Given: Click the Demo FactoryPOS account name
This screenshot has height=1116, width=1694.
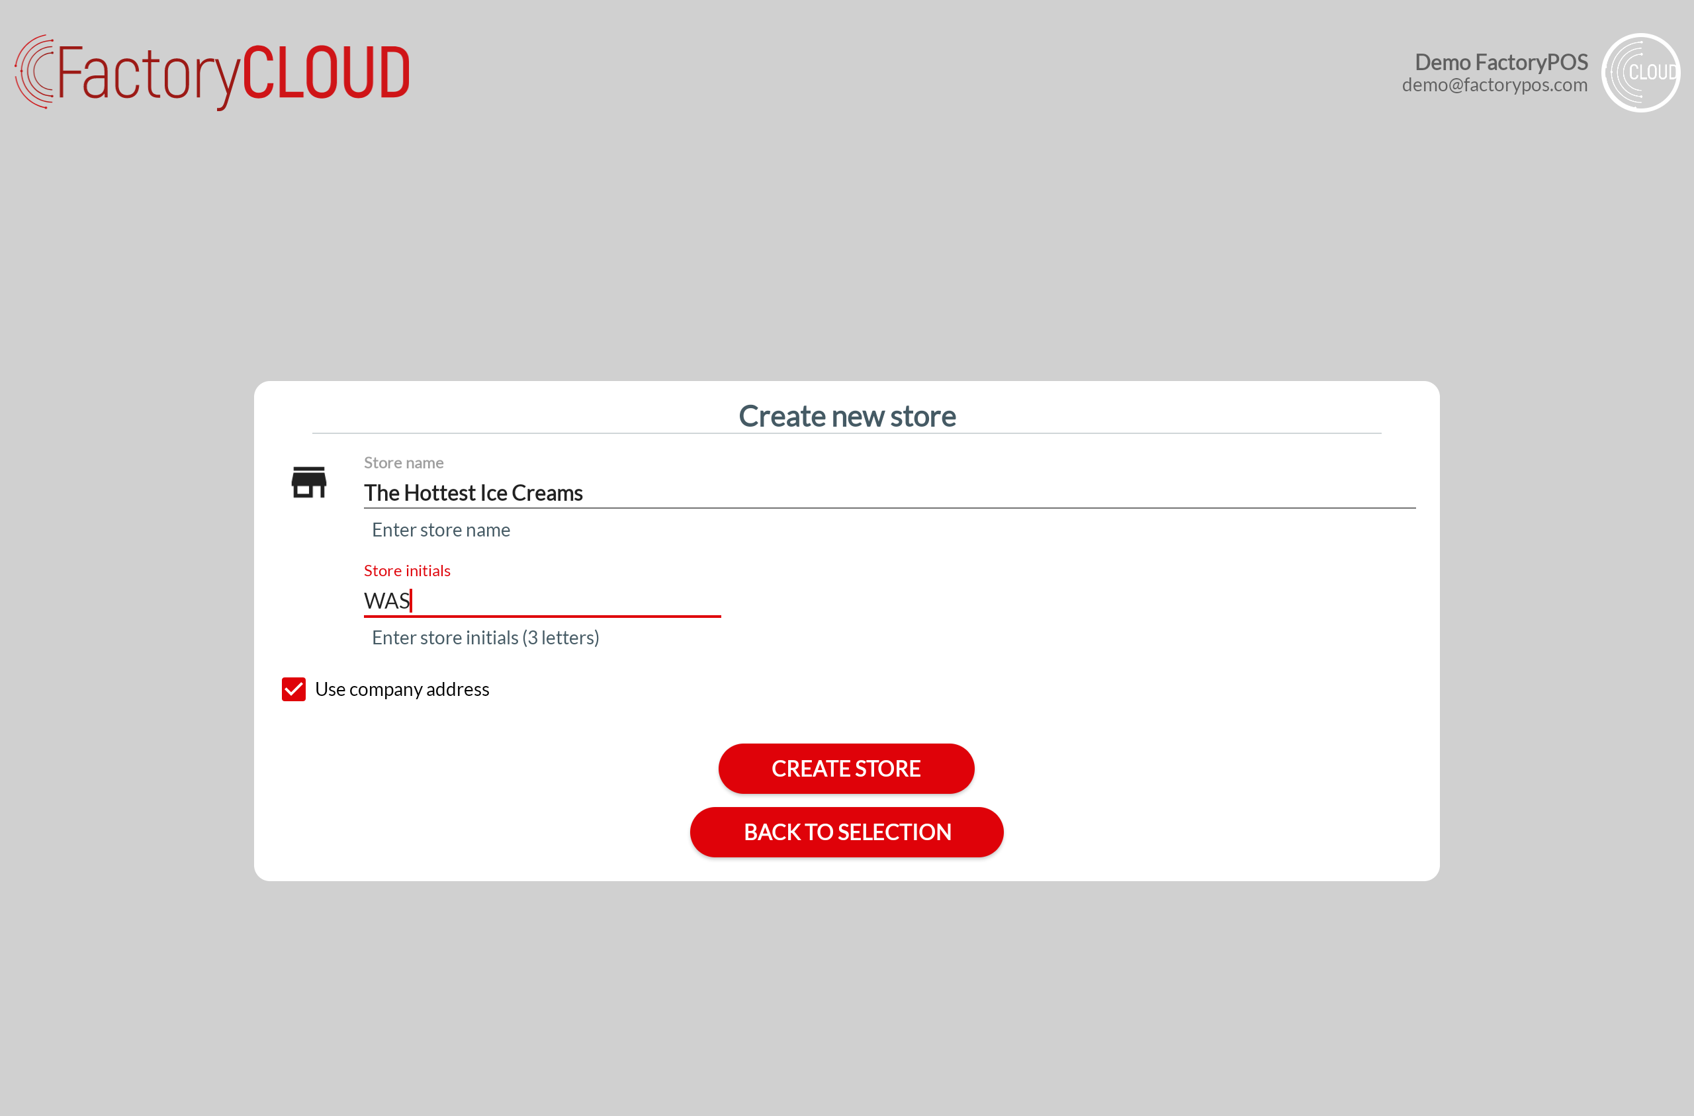Looking at the screenshot, I should tap(1500, 62).
